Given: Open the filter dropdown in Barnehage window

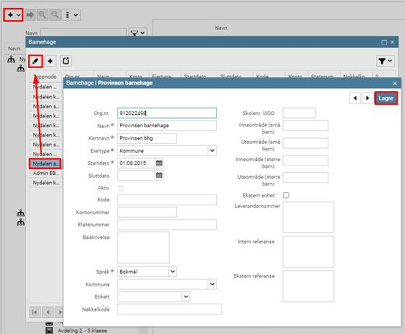Looking at the screenshot, I should [x=385, y=61].
